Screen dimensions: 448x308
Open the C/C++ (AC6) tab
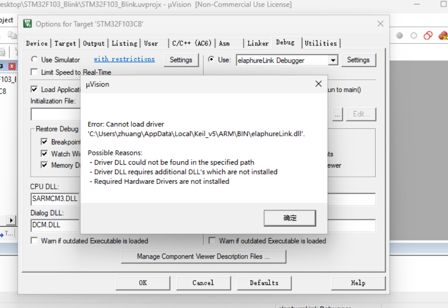pyautogui.click(x=192, y=44)
